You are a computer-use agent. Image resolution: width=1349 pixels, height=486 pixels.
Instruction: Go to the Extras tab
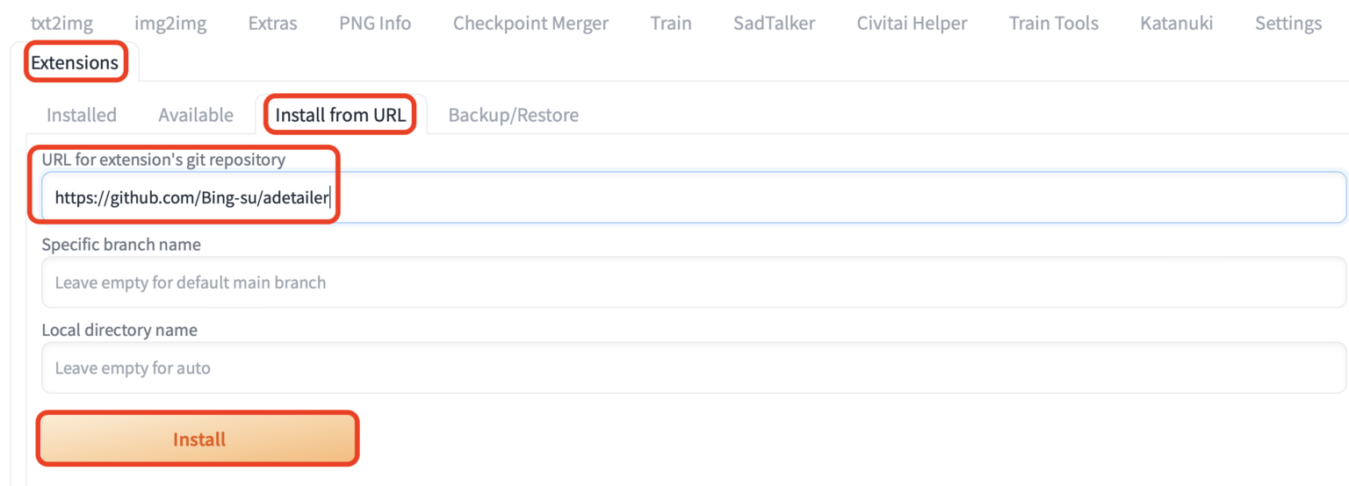(x=272, y=24)
